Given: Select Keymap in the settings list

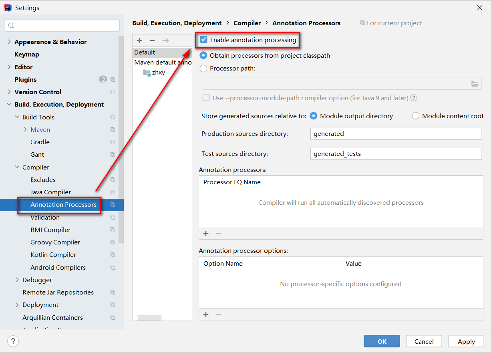Looking at the screenshot, I should [27, 54].
